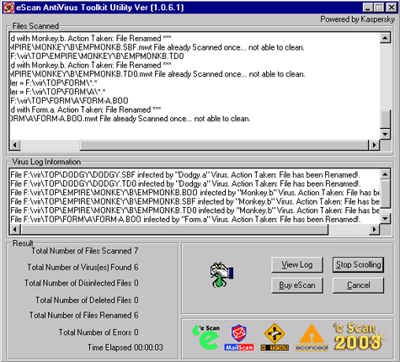Click the eScan 2003 gold logo
400x362 pixels.
click(x=359, y=337)
